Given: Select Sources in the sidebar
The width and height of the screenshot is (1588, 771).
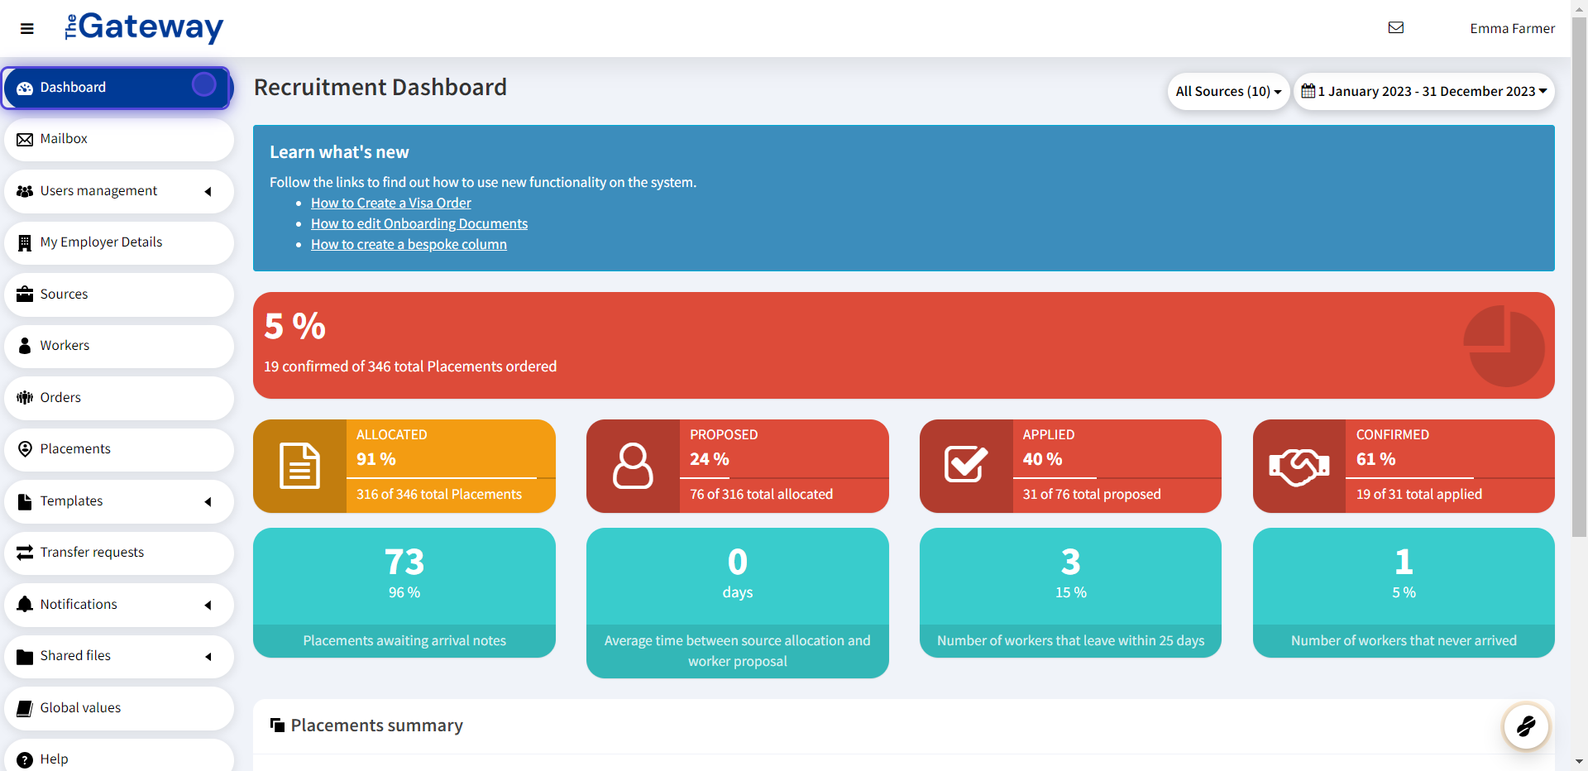Looking at the screenshot, I should (x=119, y=295).
